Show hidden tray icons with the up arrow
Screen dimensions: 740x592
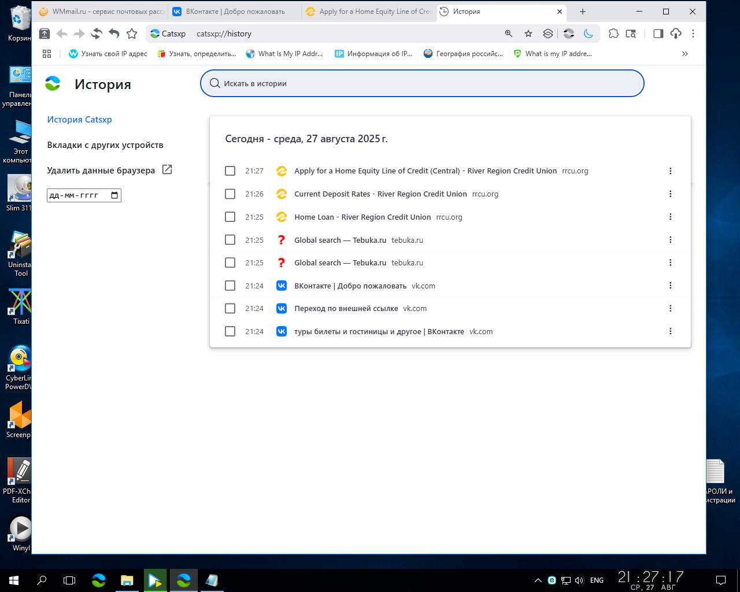(538, 580)
